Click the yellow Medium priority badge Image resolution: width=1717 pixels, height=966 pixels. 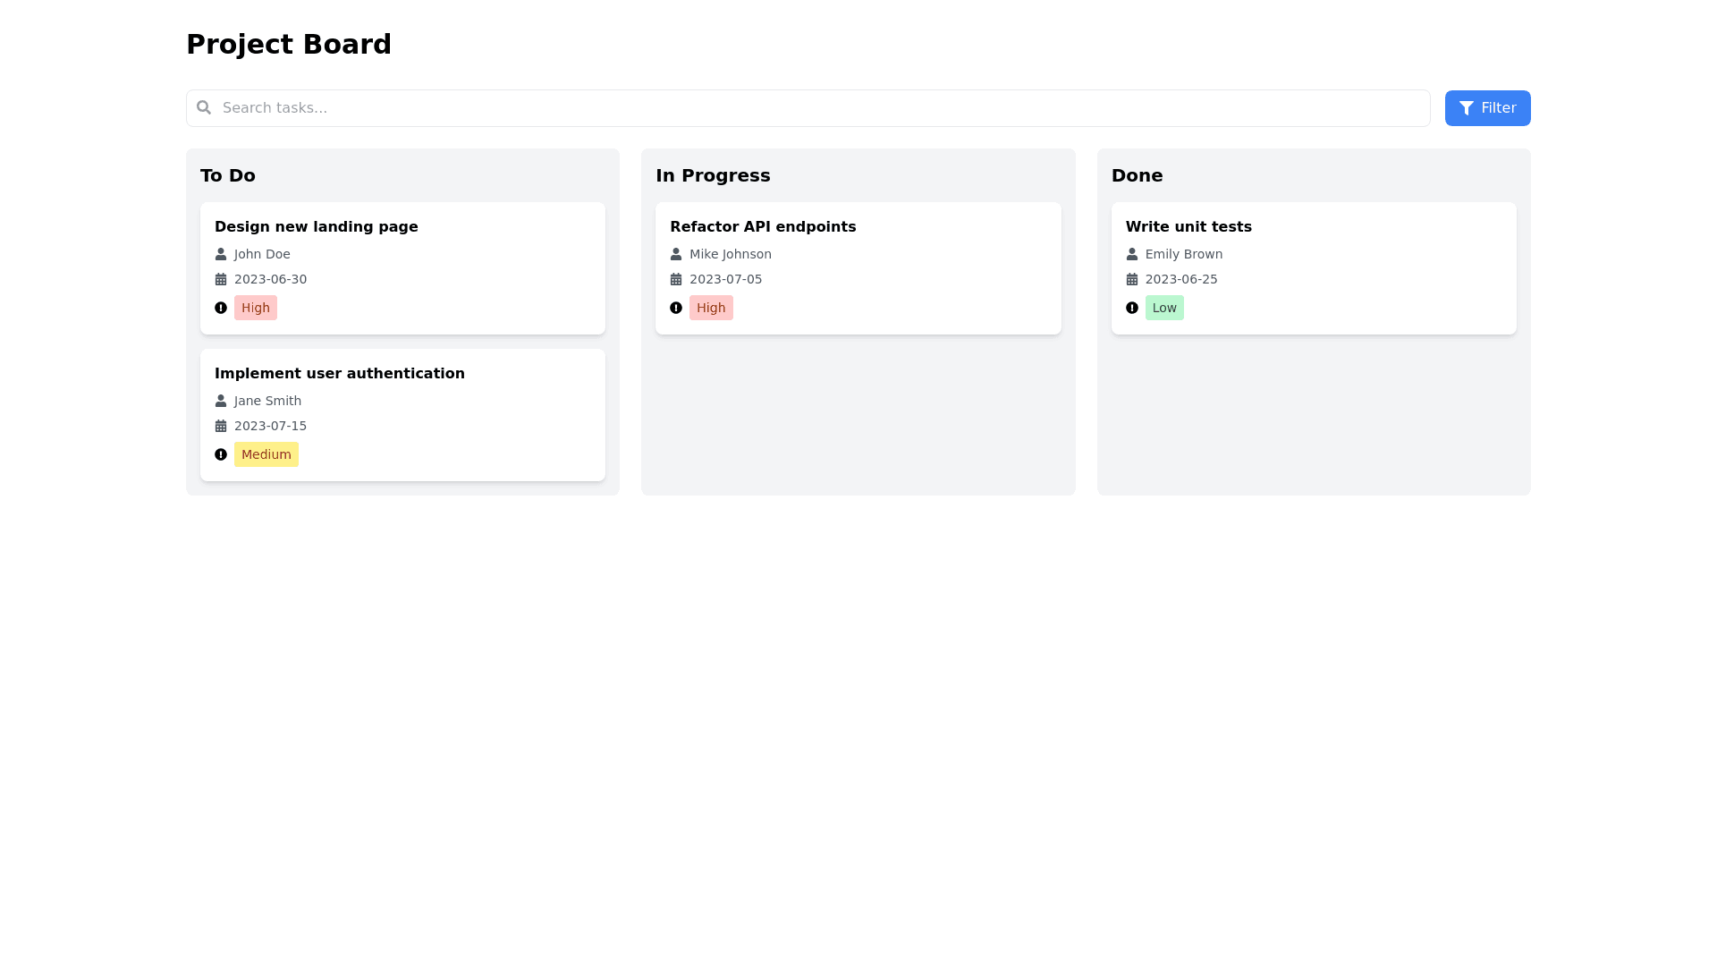pos(266,454)
